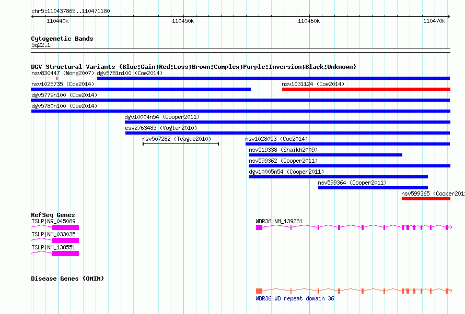Click the dgv5780n100 (Coe2014) variant label
This screenshot has width=465, height=314.
pos(64,106)
